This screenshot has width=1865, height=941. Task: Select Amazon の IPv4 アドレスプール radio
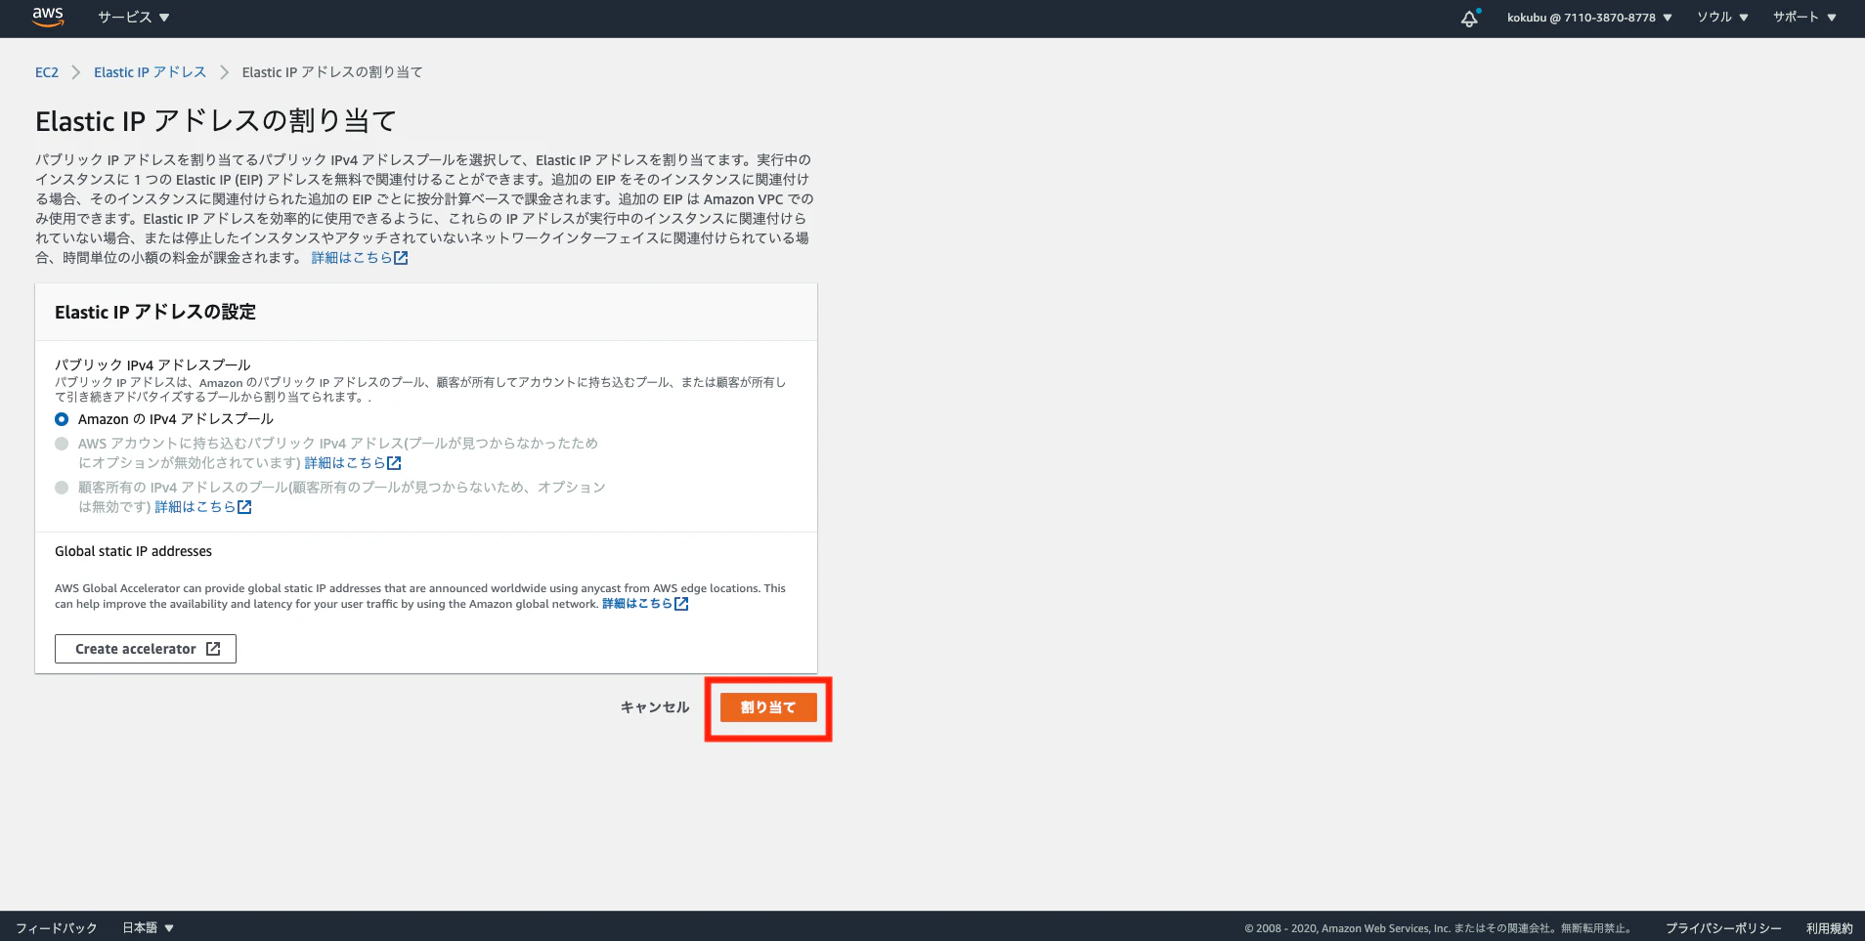tap(62, 419)
